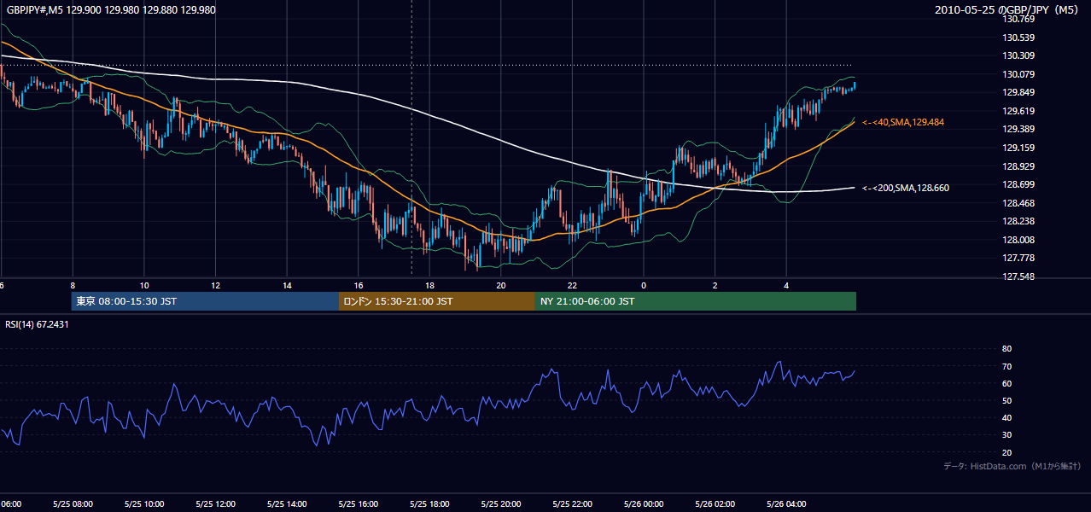Select price level 129.389 on the axis
Screen dimensions: 1091x512
tap(1018, 130)
